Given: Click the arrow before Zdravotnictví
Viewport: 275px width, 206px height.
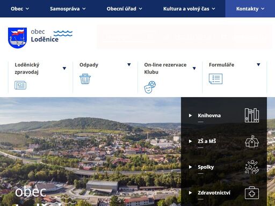Looking at the screenshot, I should pos(190,193).
